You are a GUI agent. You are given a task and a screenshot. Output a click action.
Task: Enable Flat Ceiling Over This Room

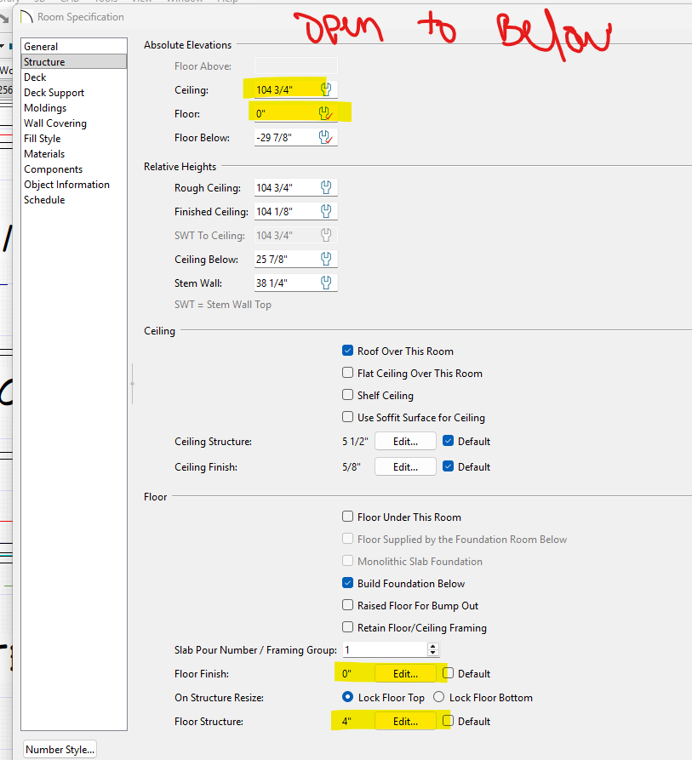347,373
